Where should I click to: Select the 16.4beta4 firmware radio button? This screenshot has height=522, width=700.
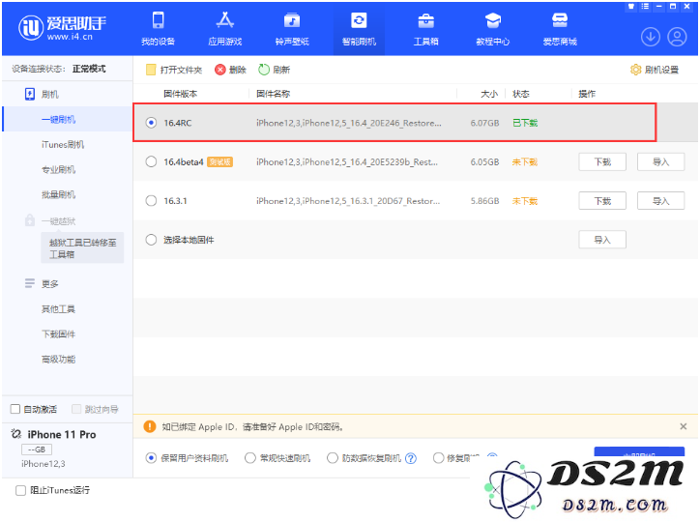152,161
